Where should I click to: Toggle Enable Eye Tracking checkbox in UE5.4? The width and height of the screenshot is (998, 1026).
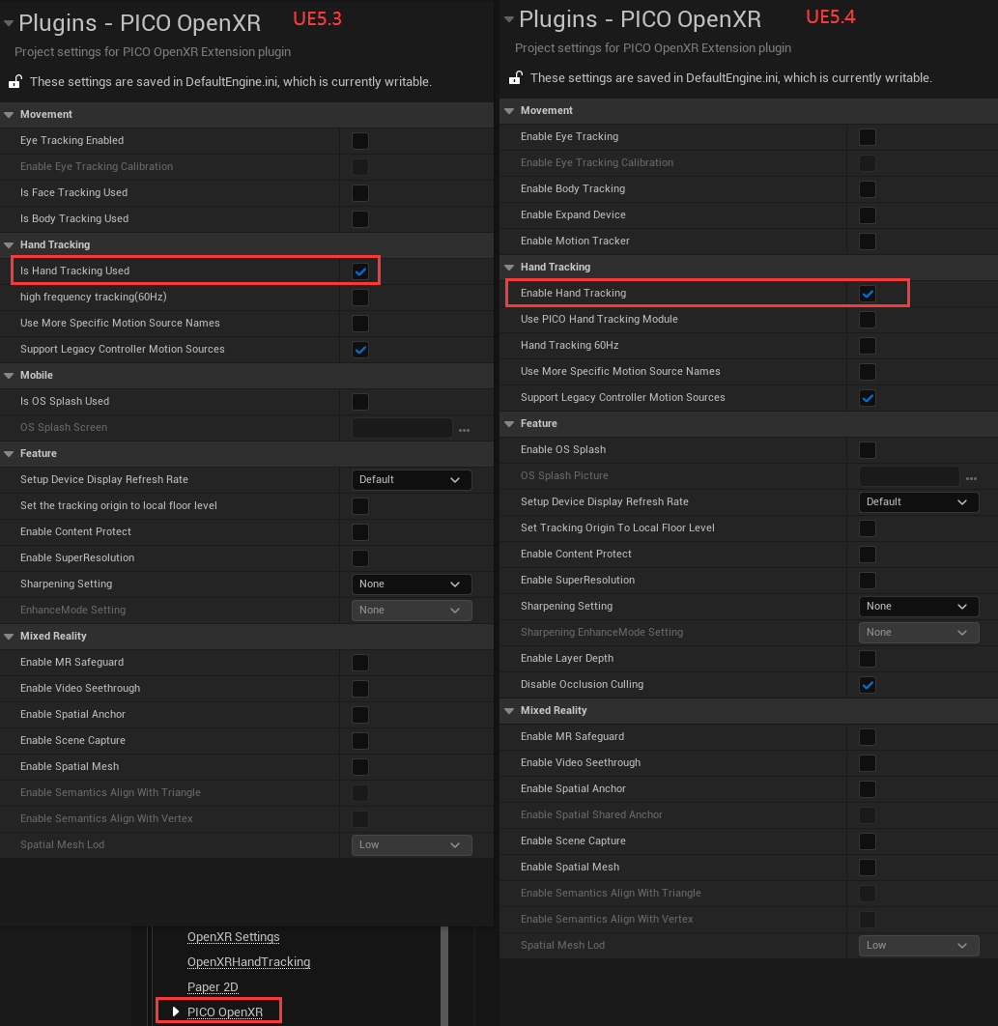click(x=868, y=137)
